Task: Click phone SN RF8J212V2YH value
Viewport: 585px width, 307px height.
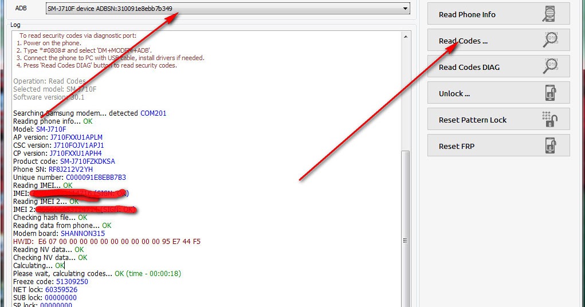Action: pyautogui.click(x=70, y=170)
